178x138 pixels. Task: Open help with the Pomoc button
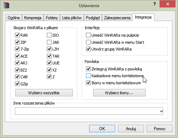tap(160, 128)
